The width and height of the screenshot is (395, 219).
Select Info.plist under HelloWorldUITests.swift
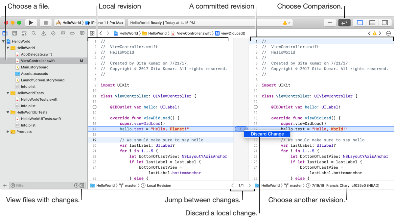coord(28,125)
